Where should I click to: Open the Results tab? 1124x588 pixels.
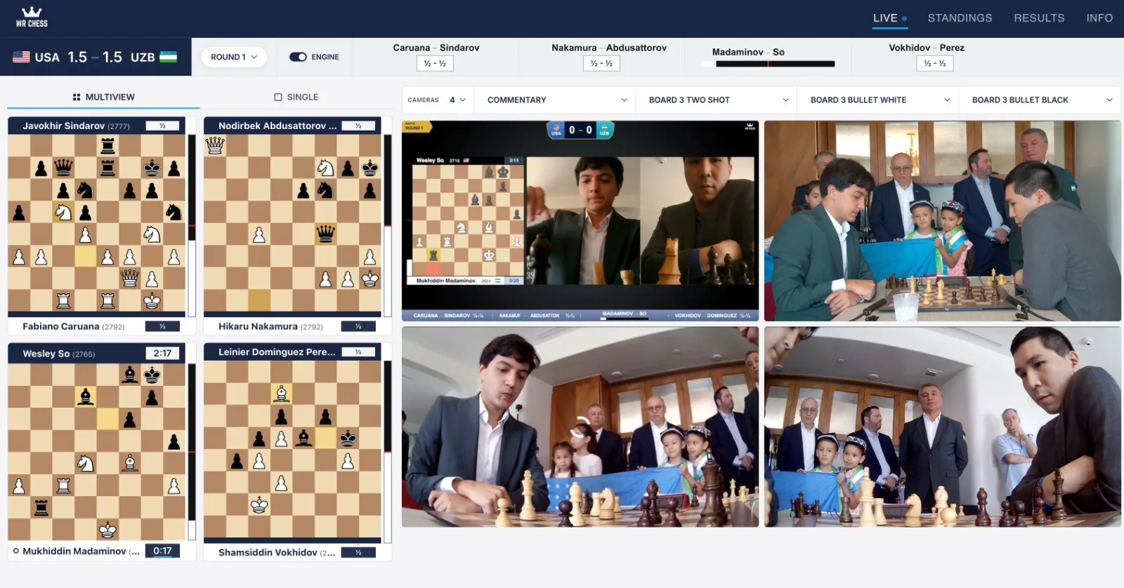(1039, 18)
